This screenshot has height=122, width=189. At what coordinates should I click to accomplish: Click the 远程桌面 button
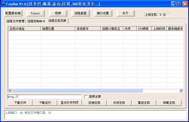(80, 13)
